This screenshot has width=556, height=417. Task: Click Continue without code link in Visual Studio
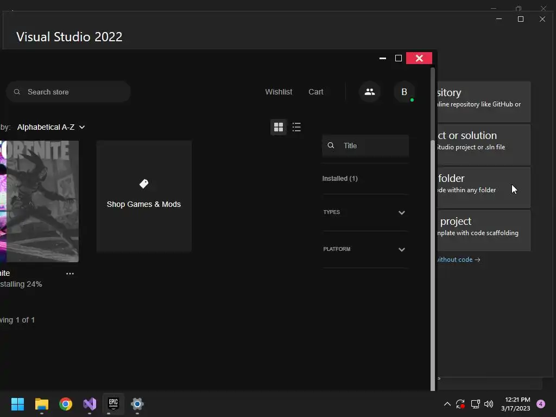(459, 260)
